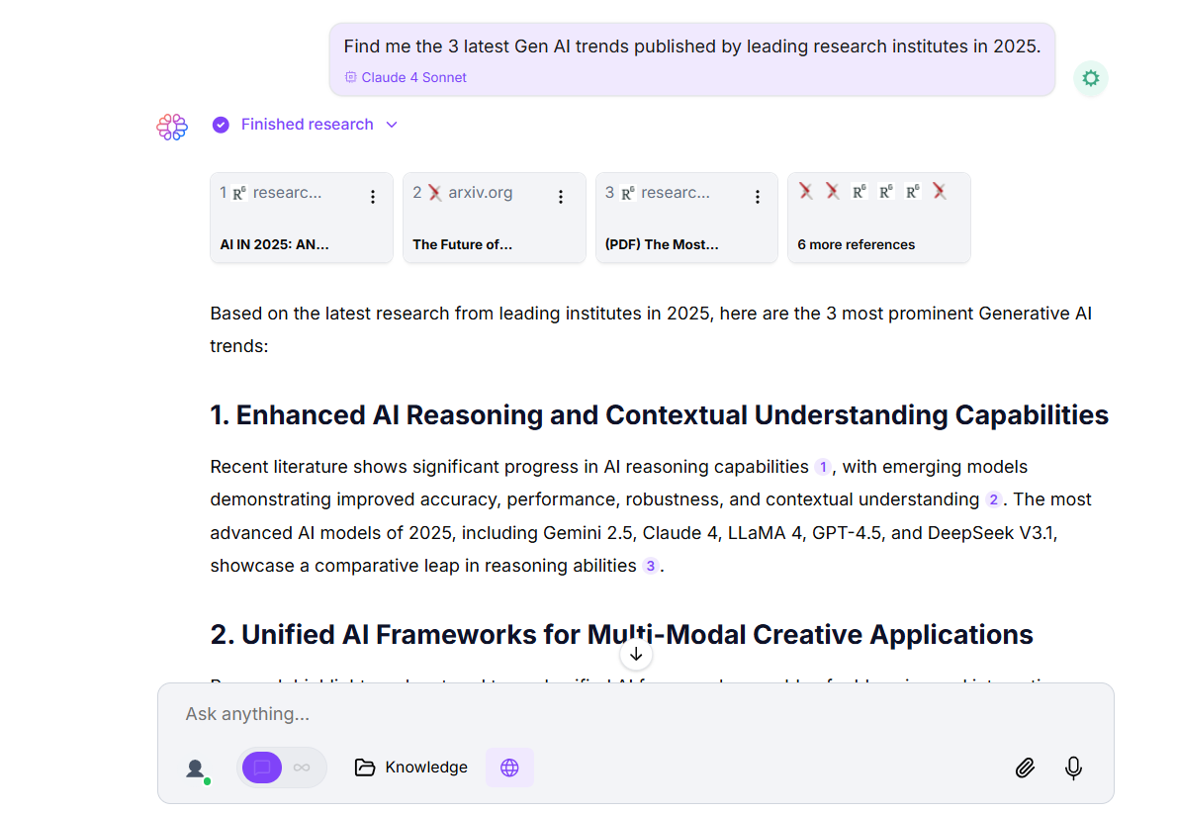Switch to chat mode in mode toggle

[262, 768]
